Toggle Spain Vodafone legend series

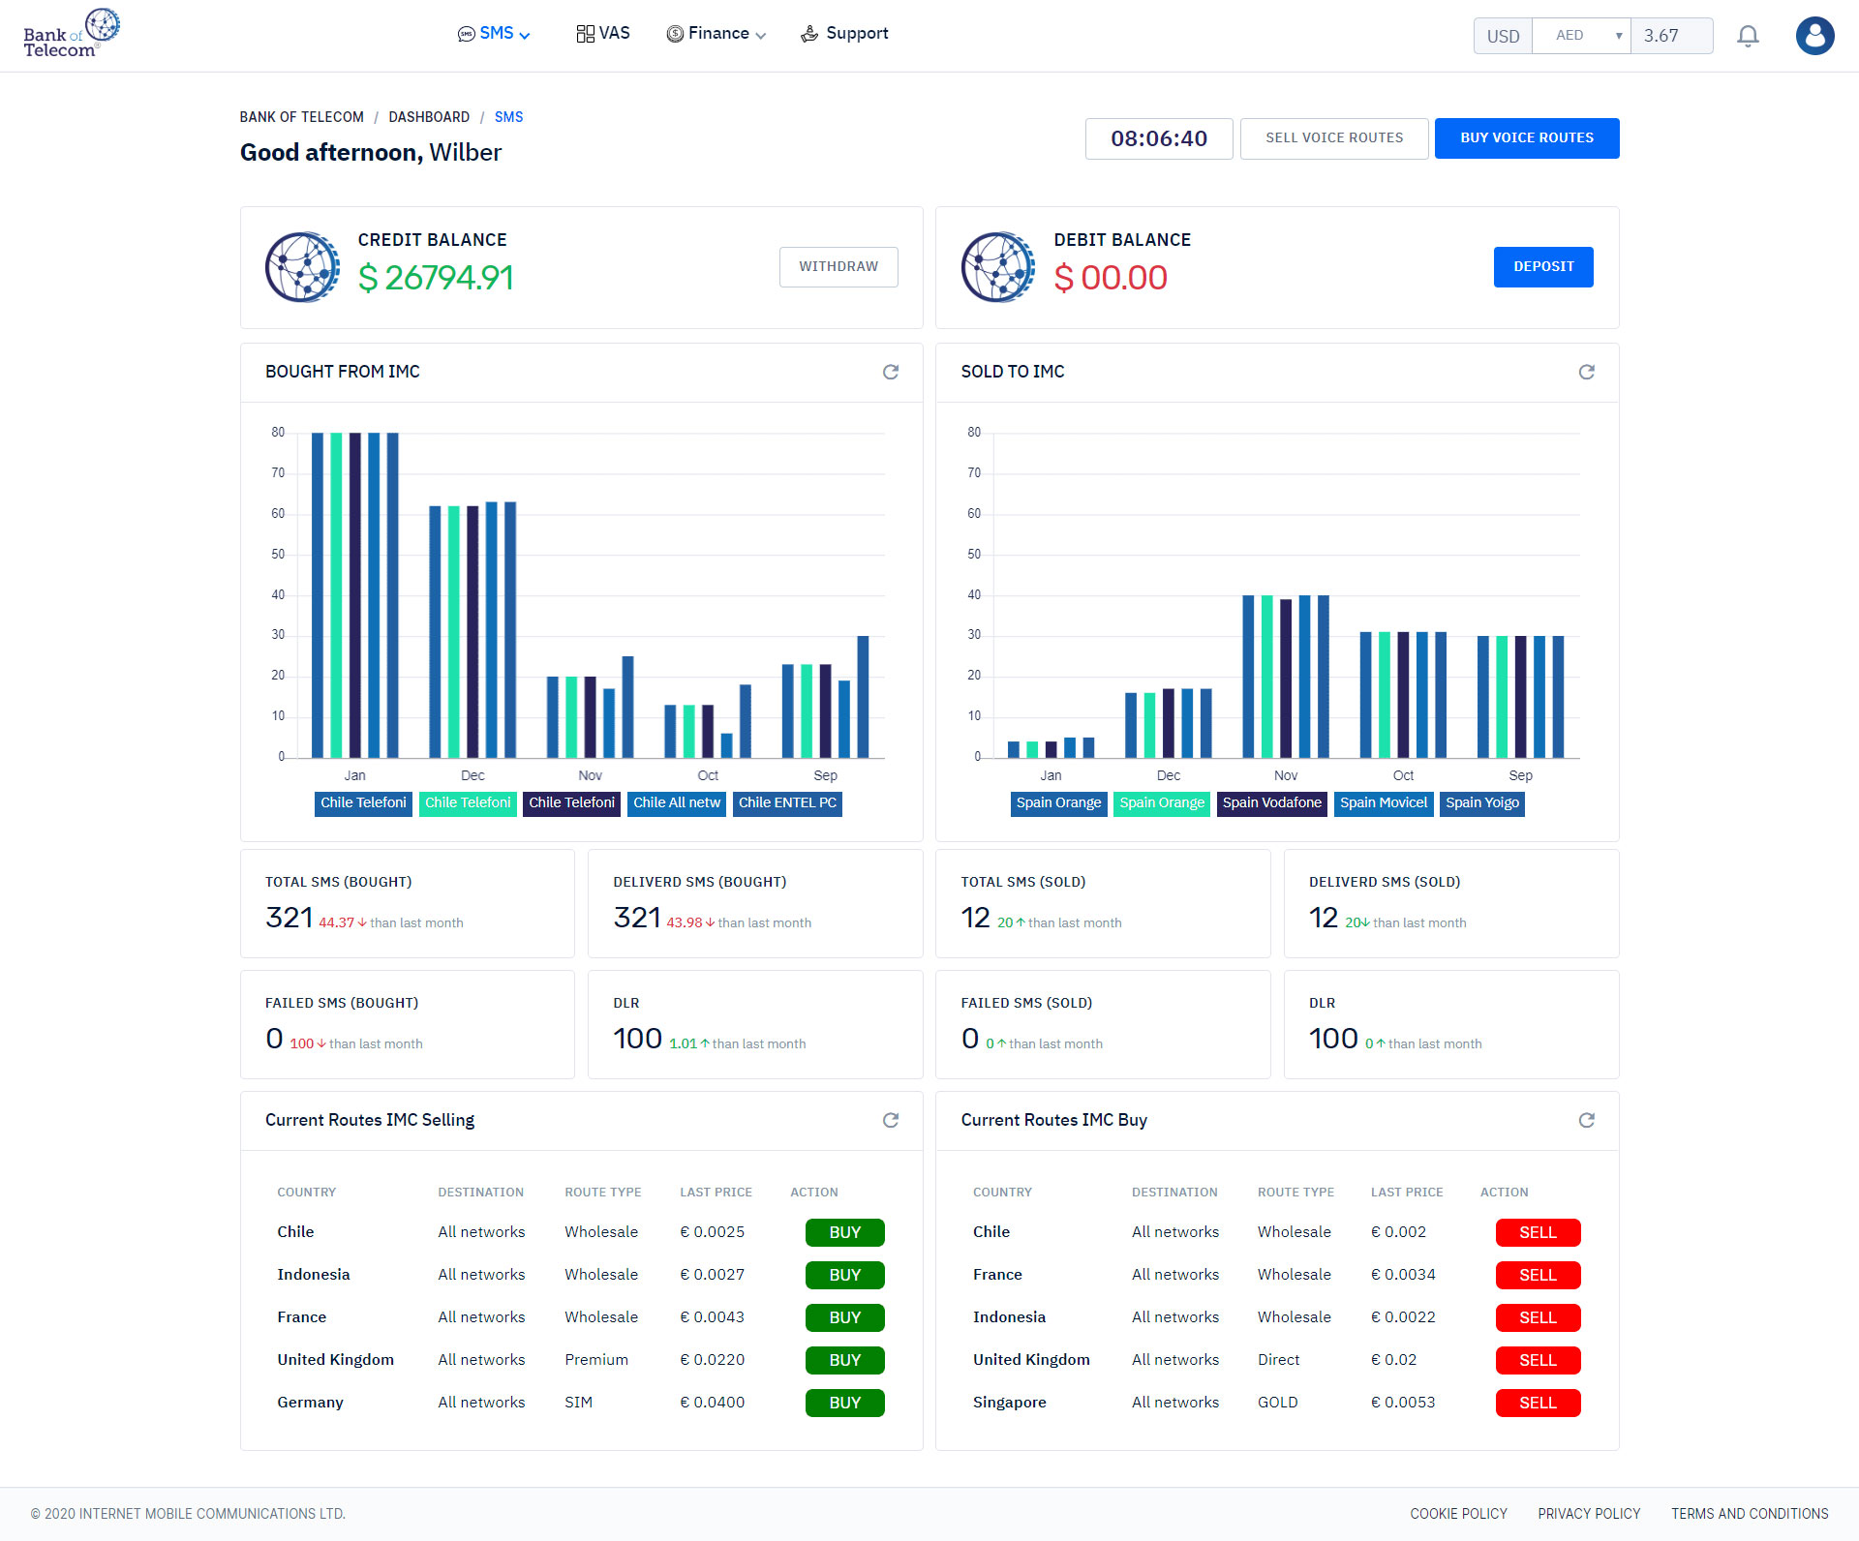[x=1271, y=803]
